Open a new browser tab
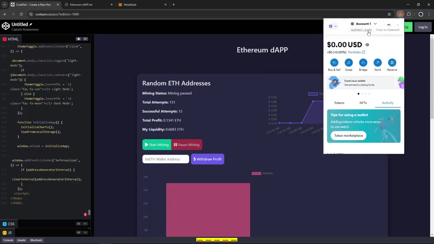 click(x=174, y=5)
